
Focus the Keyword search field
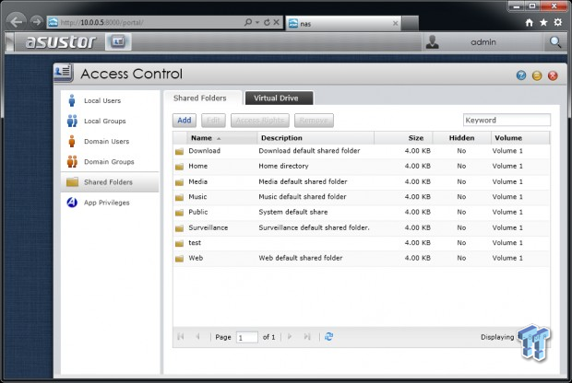pyautogui.click(x=506, y=120)
